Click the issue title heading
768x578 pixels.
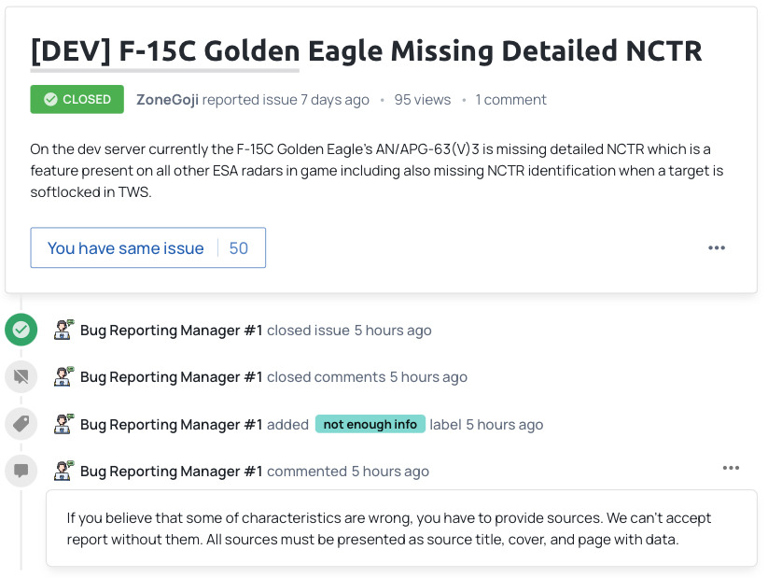366,50
